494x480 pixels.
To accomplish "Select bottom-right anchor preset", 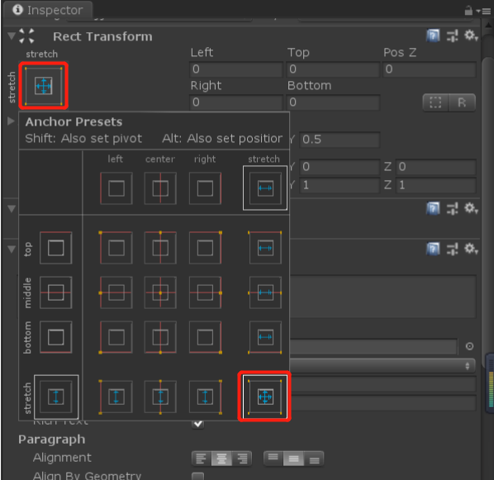I will click(x=205, y=337).
